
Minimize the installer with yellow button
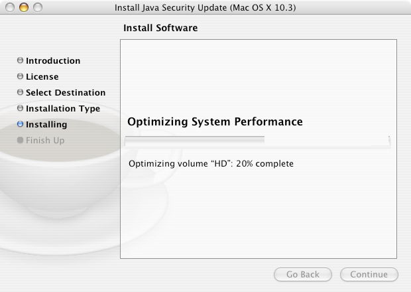click(x=23, y=7)
